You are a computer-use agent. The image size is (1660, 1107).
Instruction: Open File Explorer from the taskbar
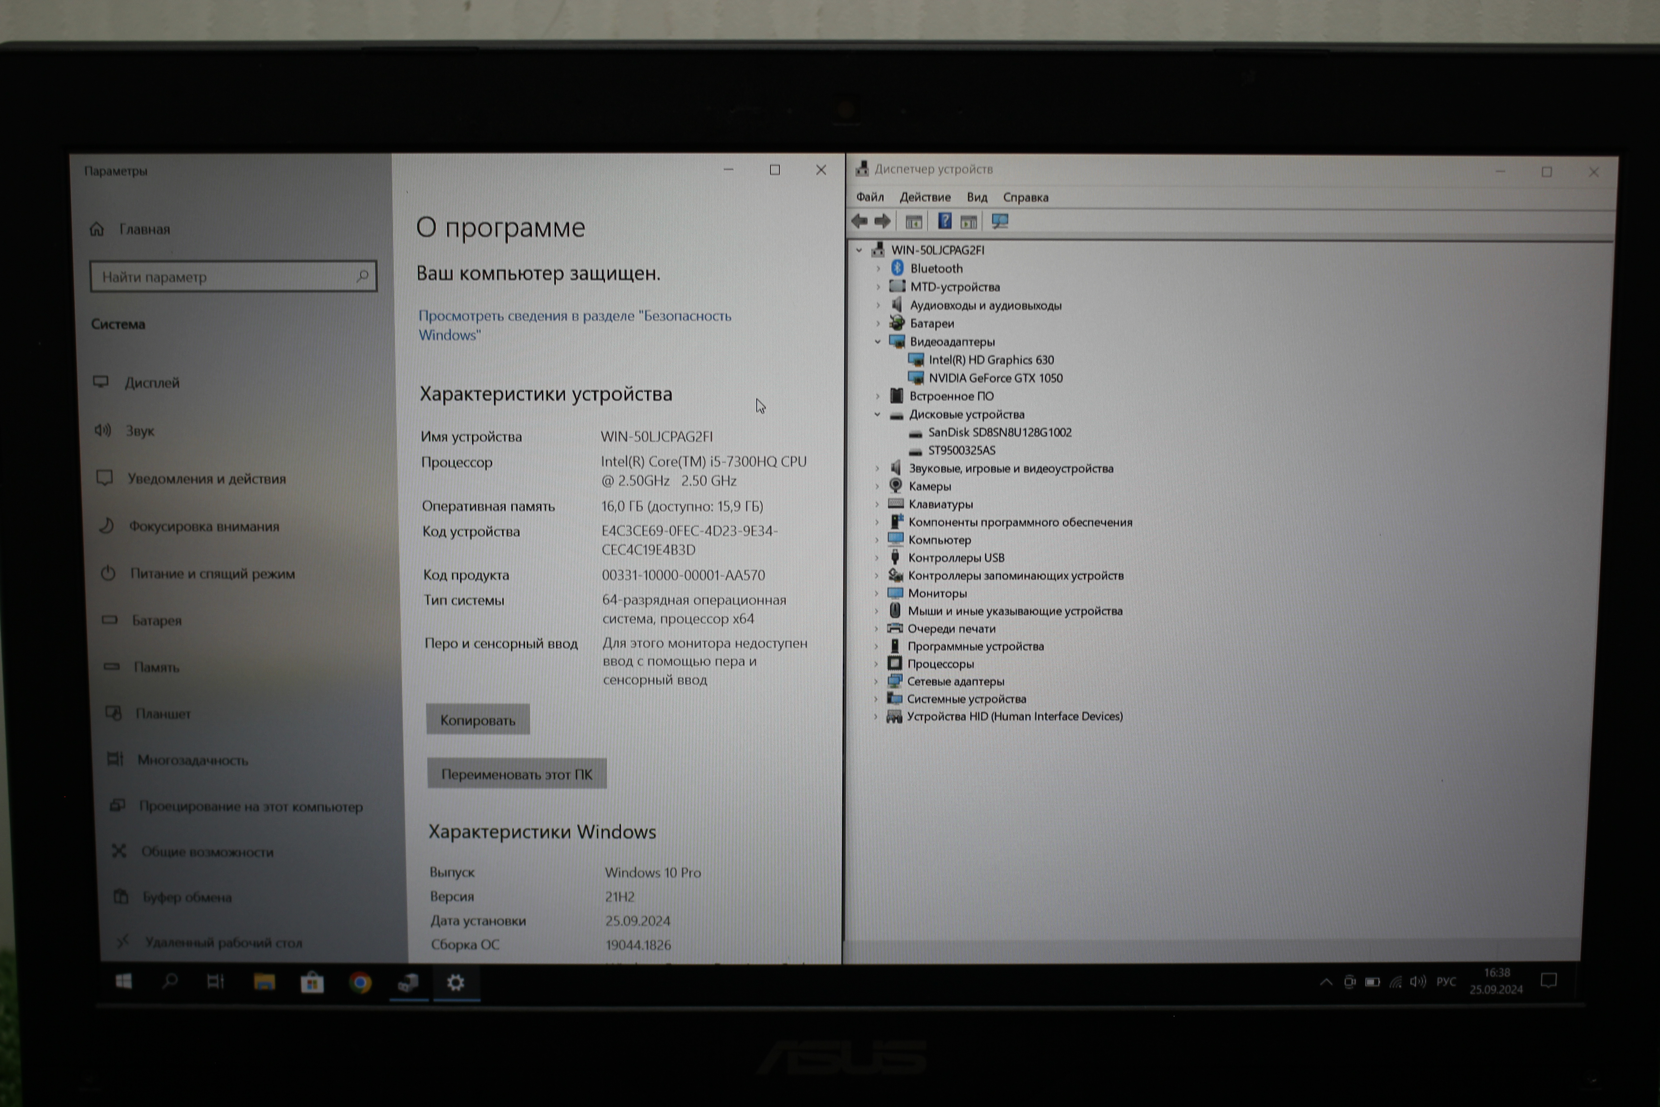click(x=265, y=983)
